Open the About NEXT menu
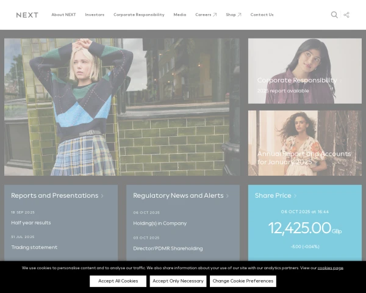366x293 pixels. (x=63, y=15)
